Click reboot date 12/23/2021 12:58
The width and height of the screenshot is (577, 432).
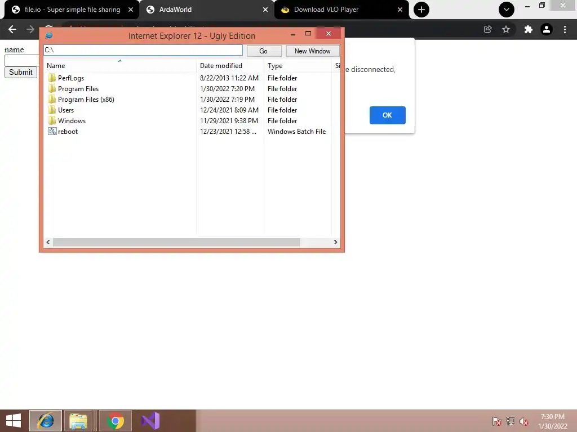tap(228, 131)
